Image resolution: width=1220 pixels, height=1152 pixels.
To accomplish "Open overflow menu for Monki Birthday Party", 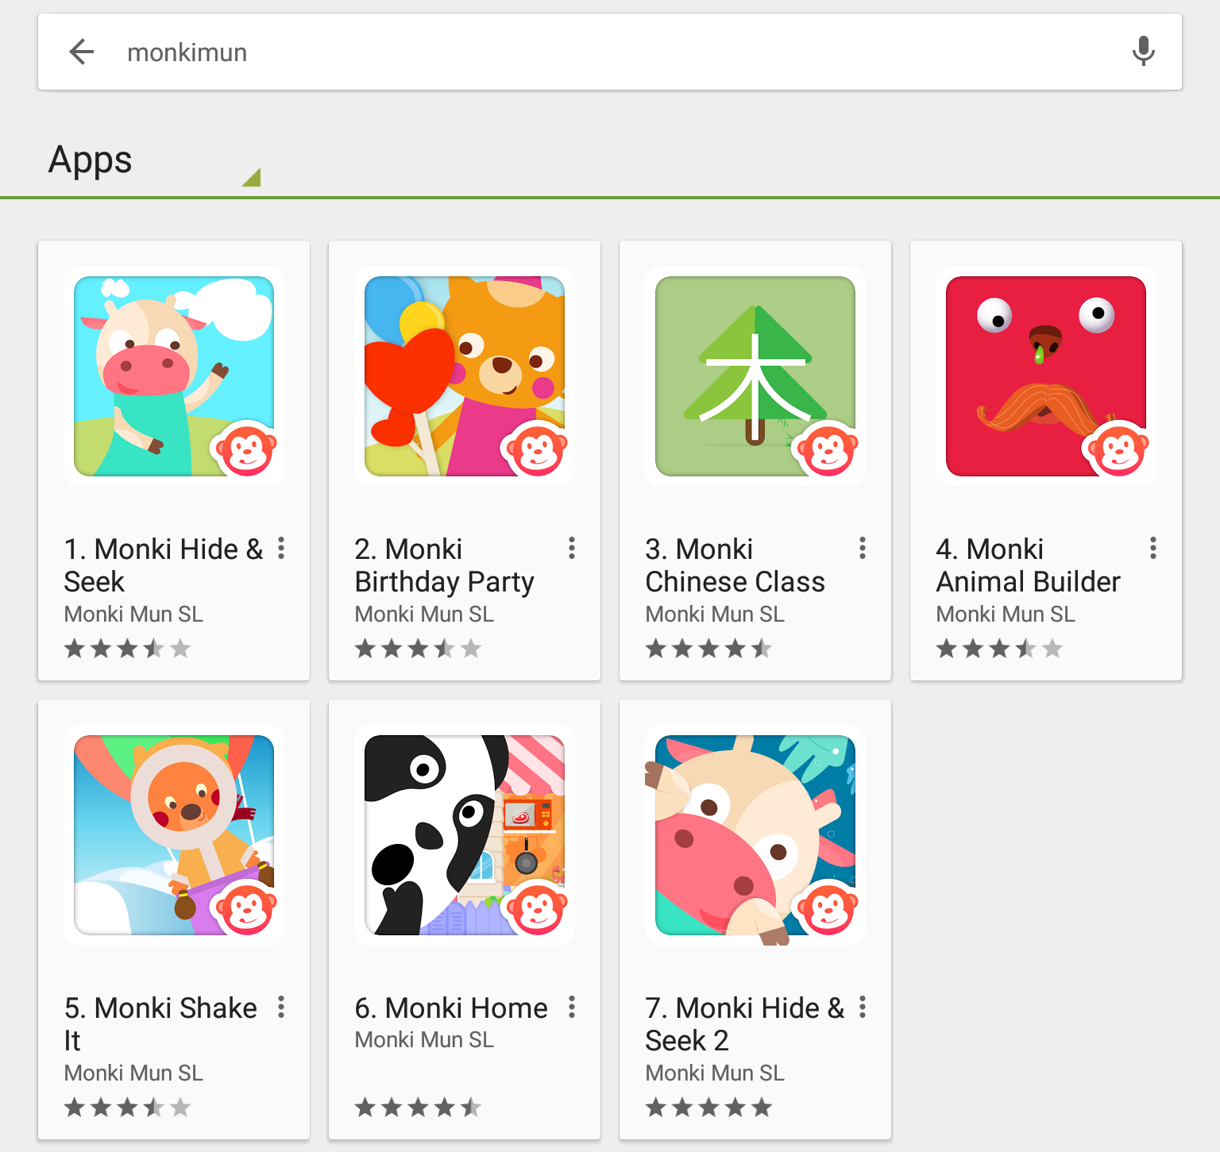I will click(x=572, y=548).
